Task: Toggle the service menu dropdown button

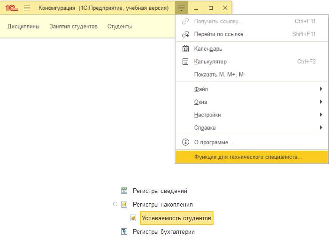Action: [x=181, y=8]
